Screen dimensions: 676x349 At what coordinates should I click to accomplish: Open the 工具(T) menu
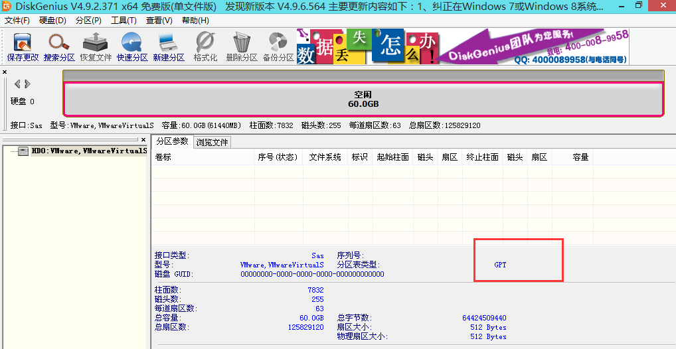tap(124, 21)
